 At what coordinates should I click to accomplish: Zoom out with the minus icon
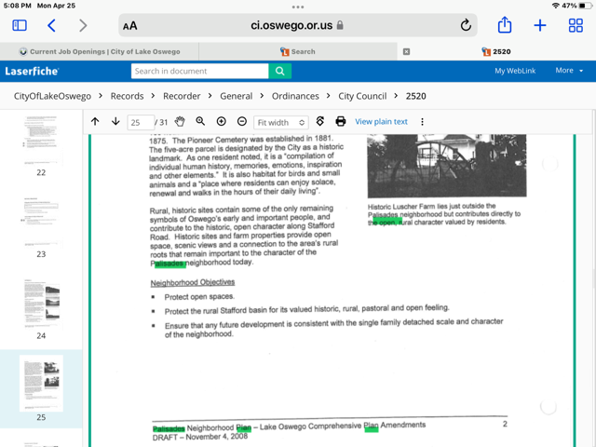tap(242, 122)
